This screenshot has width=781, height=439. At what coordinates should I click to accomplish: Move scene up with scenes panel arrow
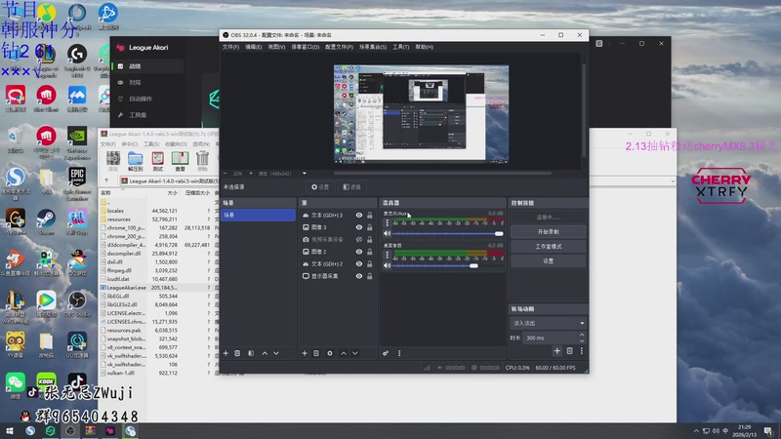(x=265, y=353)
